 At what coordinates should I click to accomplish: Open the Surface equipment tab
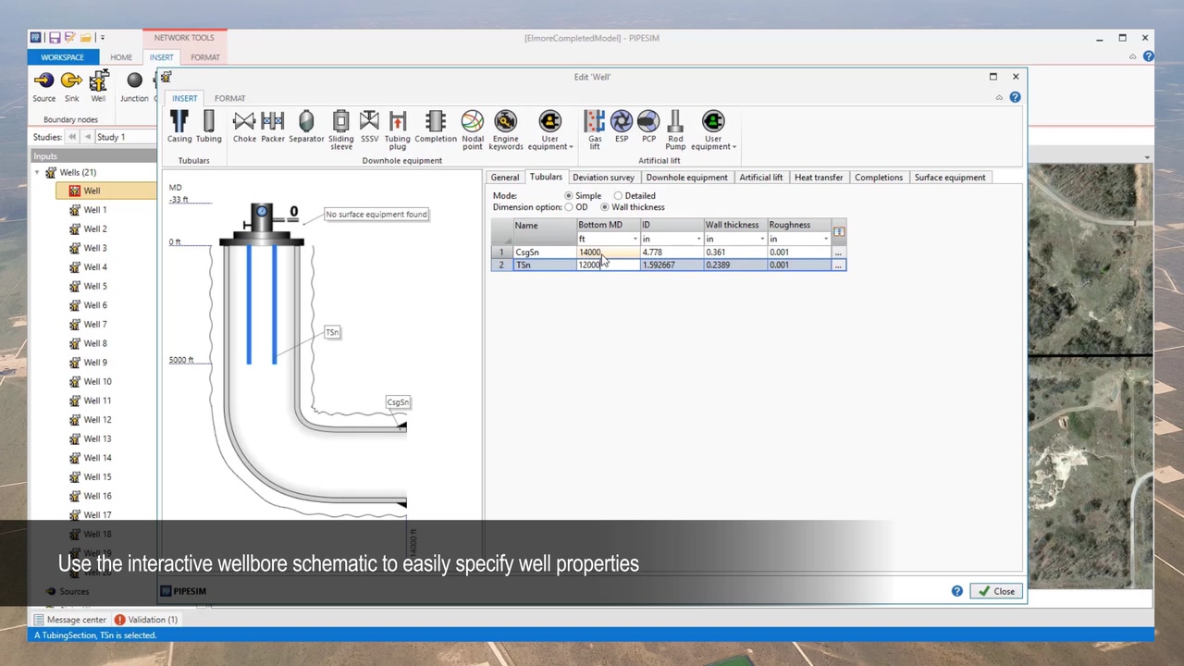click(950, 178)
